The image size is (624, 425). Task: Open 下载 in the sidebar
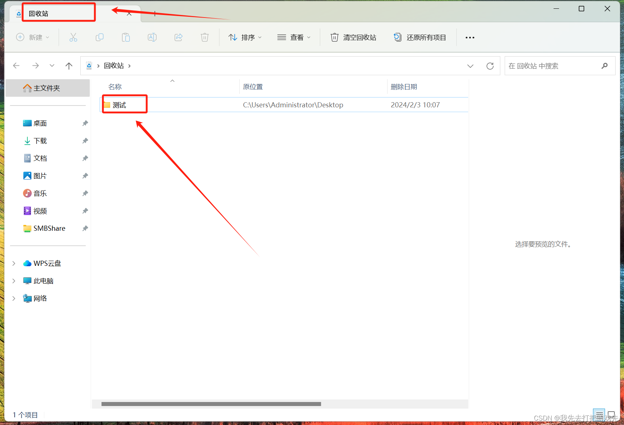pos(40,141)
